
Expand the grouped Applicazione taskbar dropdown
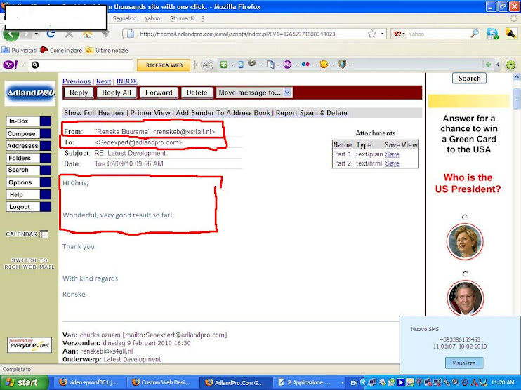342,382
